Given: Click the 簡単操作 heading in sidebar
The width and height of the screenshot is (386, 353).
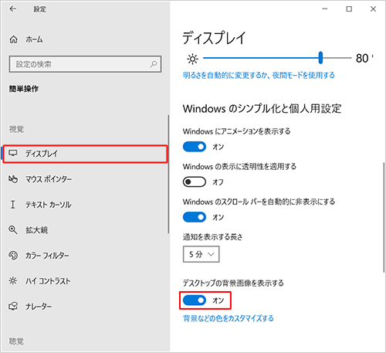Looking at the screenshot, I should [24, 89].
